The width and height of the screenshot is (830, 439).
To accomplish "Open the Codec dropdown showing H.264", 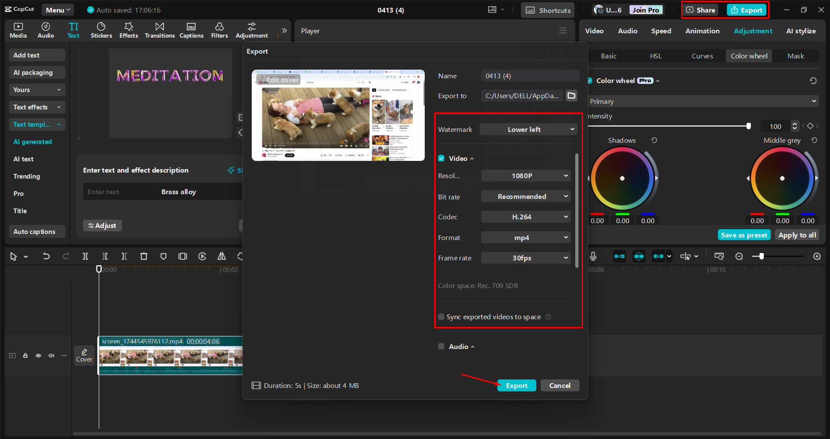I will (x=526, y=217).
